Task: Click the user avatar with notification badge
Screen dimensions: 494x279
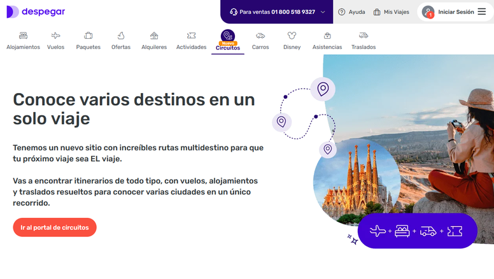Action: [428, 12]
